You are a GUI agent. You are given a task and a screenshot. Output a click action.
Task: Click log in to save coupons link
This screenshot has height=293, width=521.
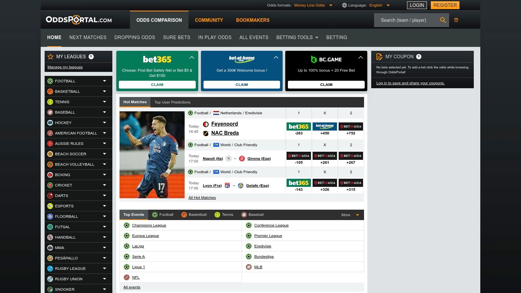tap(411, 83)
